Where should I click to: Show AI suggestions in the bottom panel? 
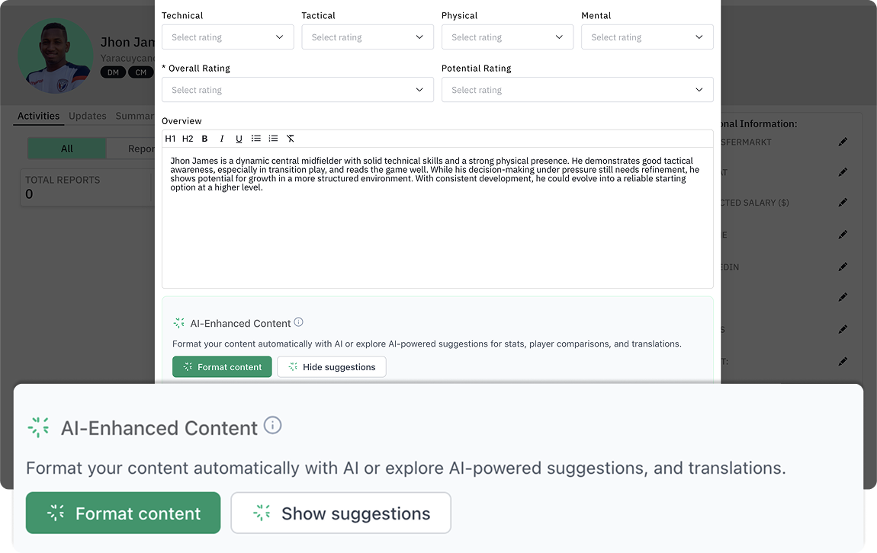341,513
